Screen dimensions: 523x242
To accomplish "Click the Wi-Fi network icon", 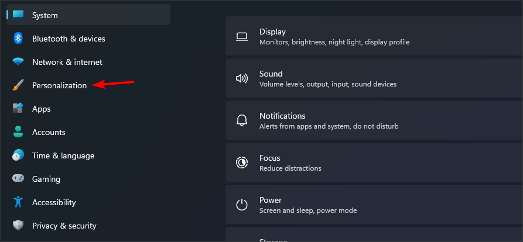I will [18, 62].
